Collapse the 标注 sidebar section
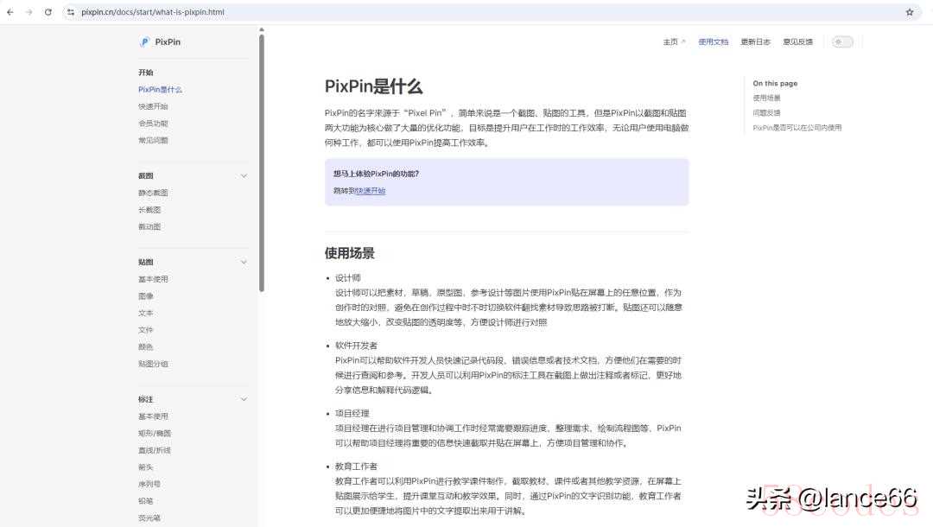 click(244, 399)
